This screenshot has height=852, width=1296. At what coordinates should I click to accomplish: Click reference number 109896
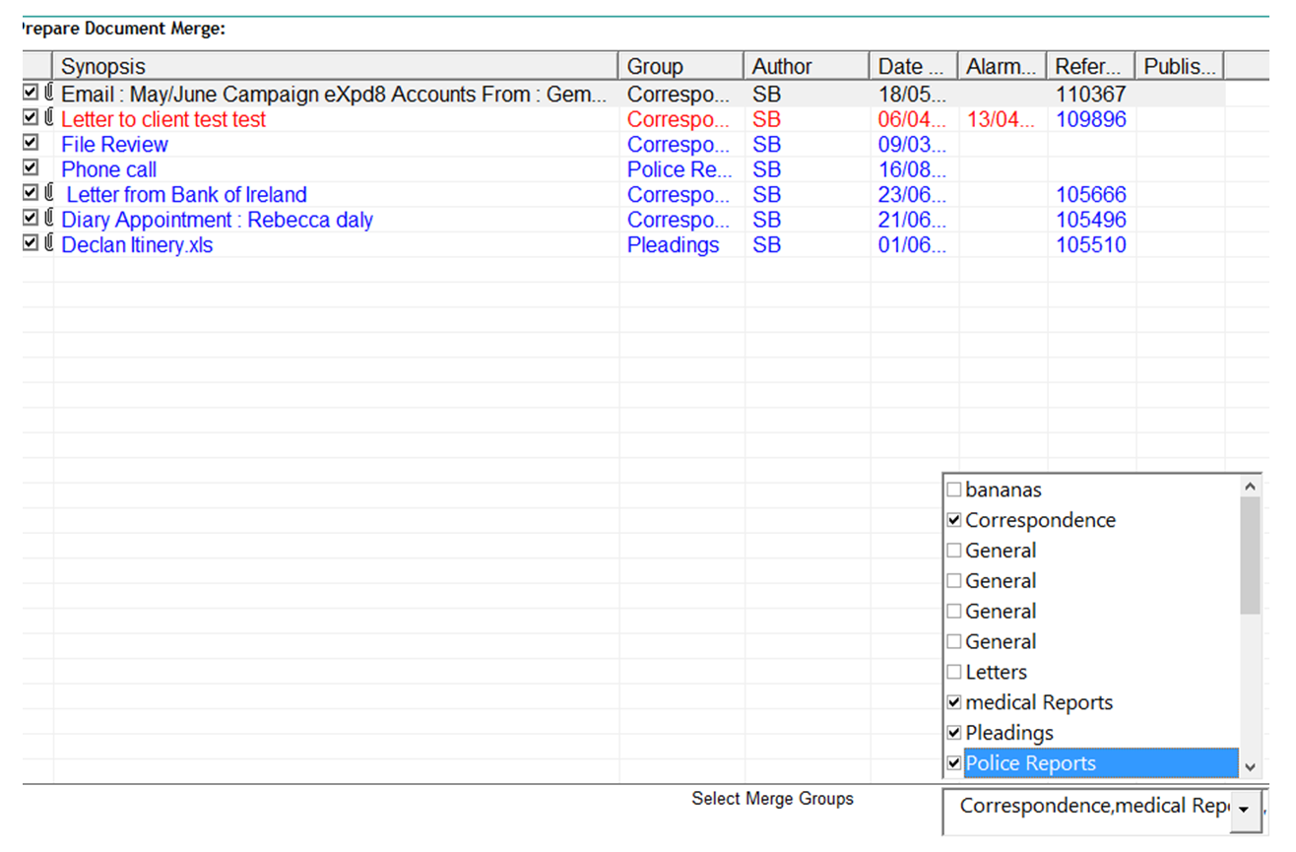pyautogui.click(x=1090, y=119)
